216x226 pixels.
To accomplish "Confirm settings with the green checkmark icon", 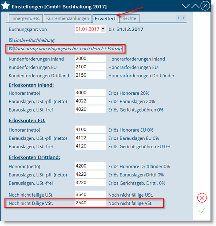I will 202,210.
